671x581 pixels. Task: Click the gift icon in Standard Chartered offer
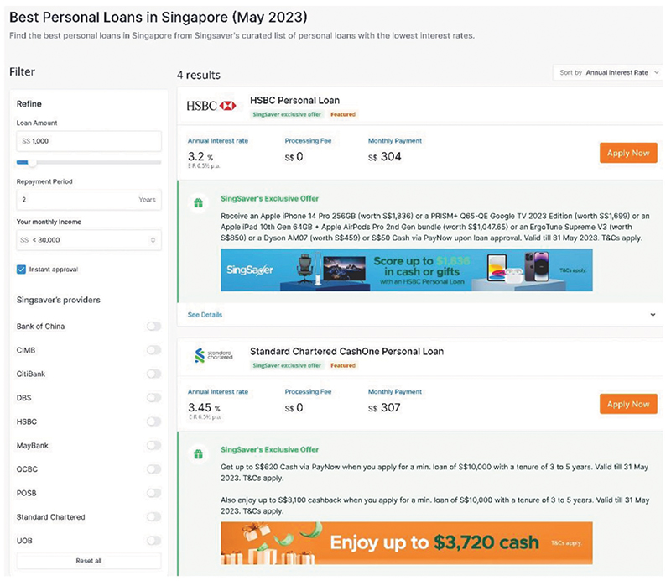click(198, 453)
